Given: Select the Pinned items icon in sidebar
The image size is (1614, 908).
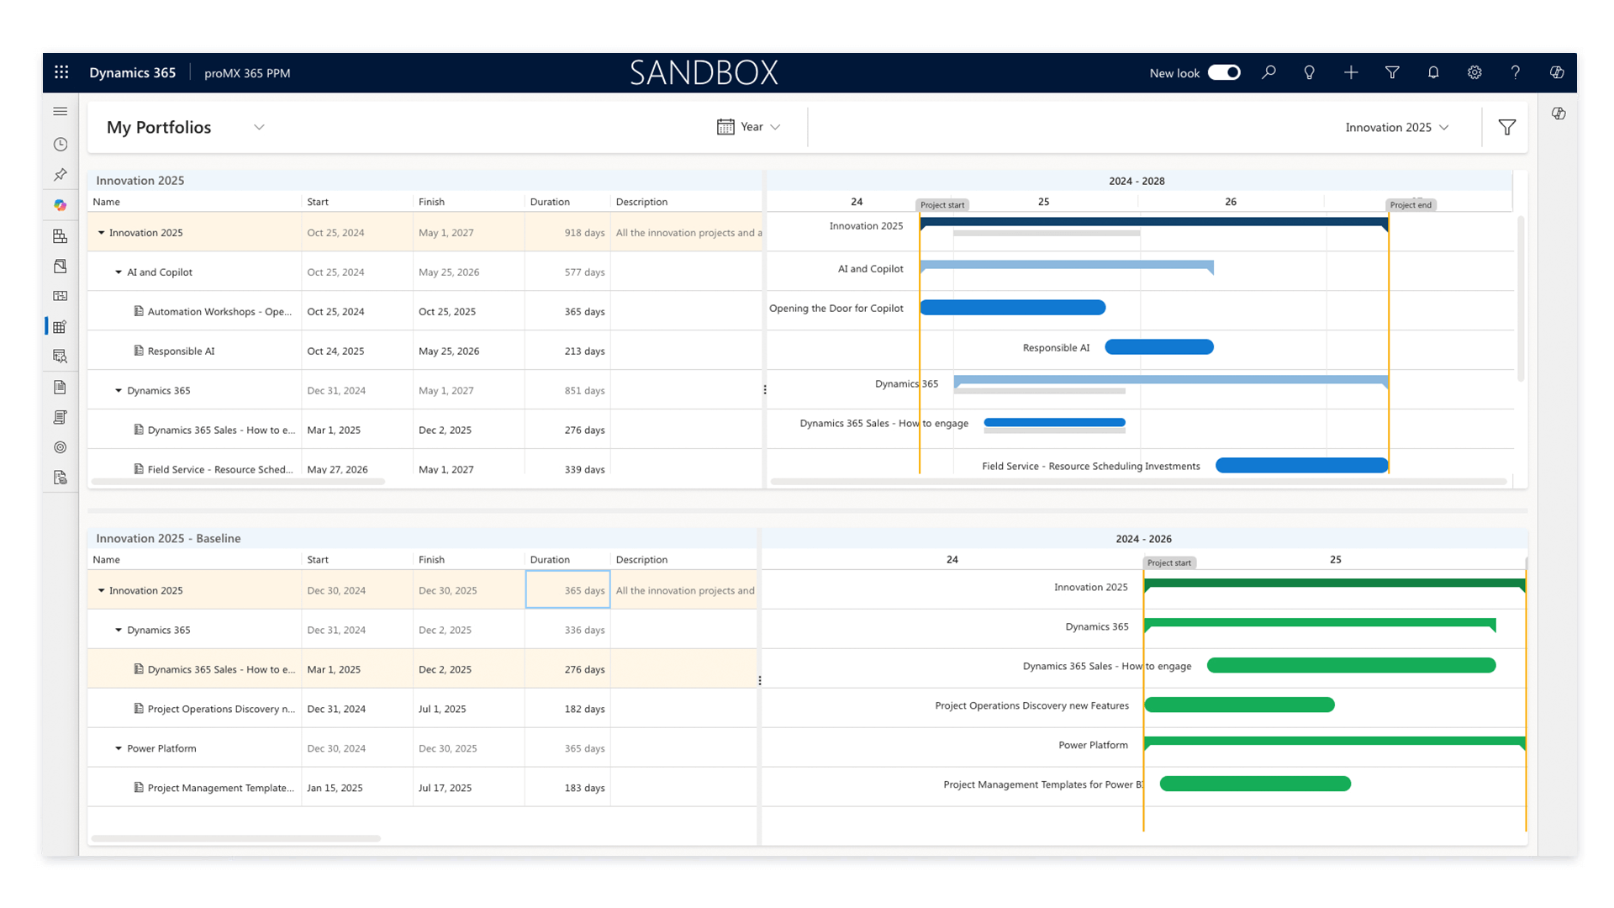Looking at the screenshot, I should coord(60,174).
